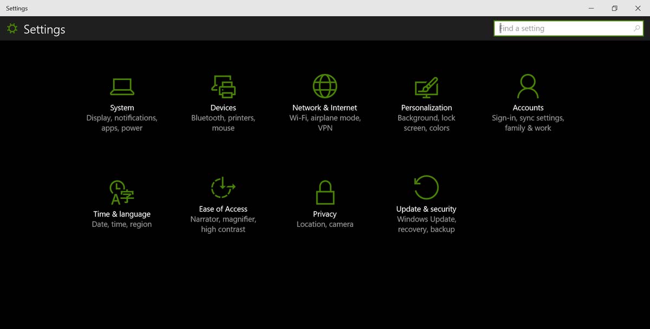Click the green Settings gear icon
Viewport: 650px width, 329px height.
tap(12, 29)
